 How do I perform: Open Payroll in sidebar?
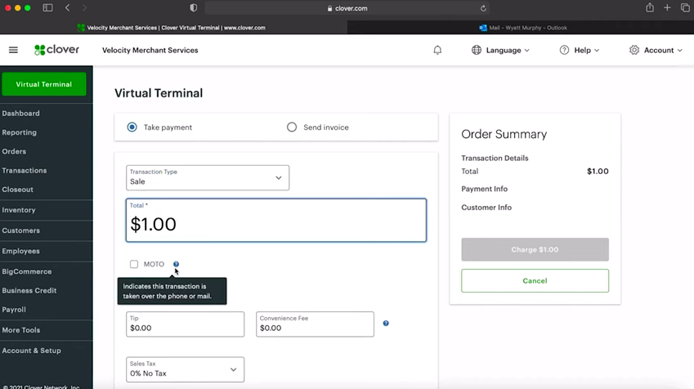[14, 310]
